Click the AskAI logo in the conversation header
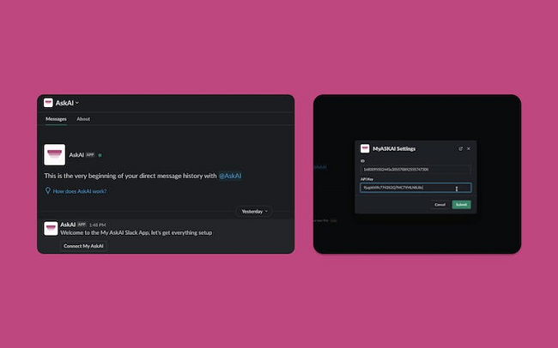Viewport: 558px width, 348px height. [48, 103]
